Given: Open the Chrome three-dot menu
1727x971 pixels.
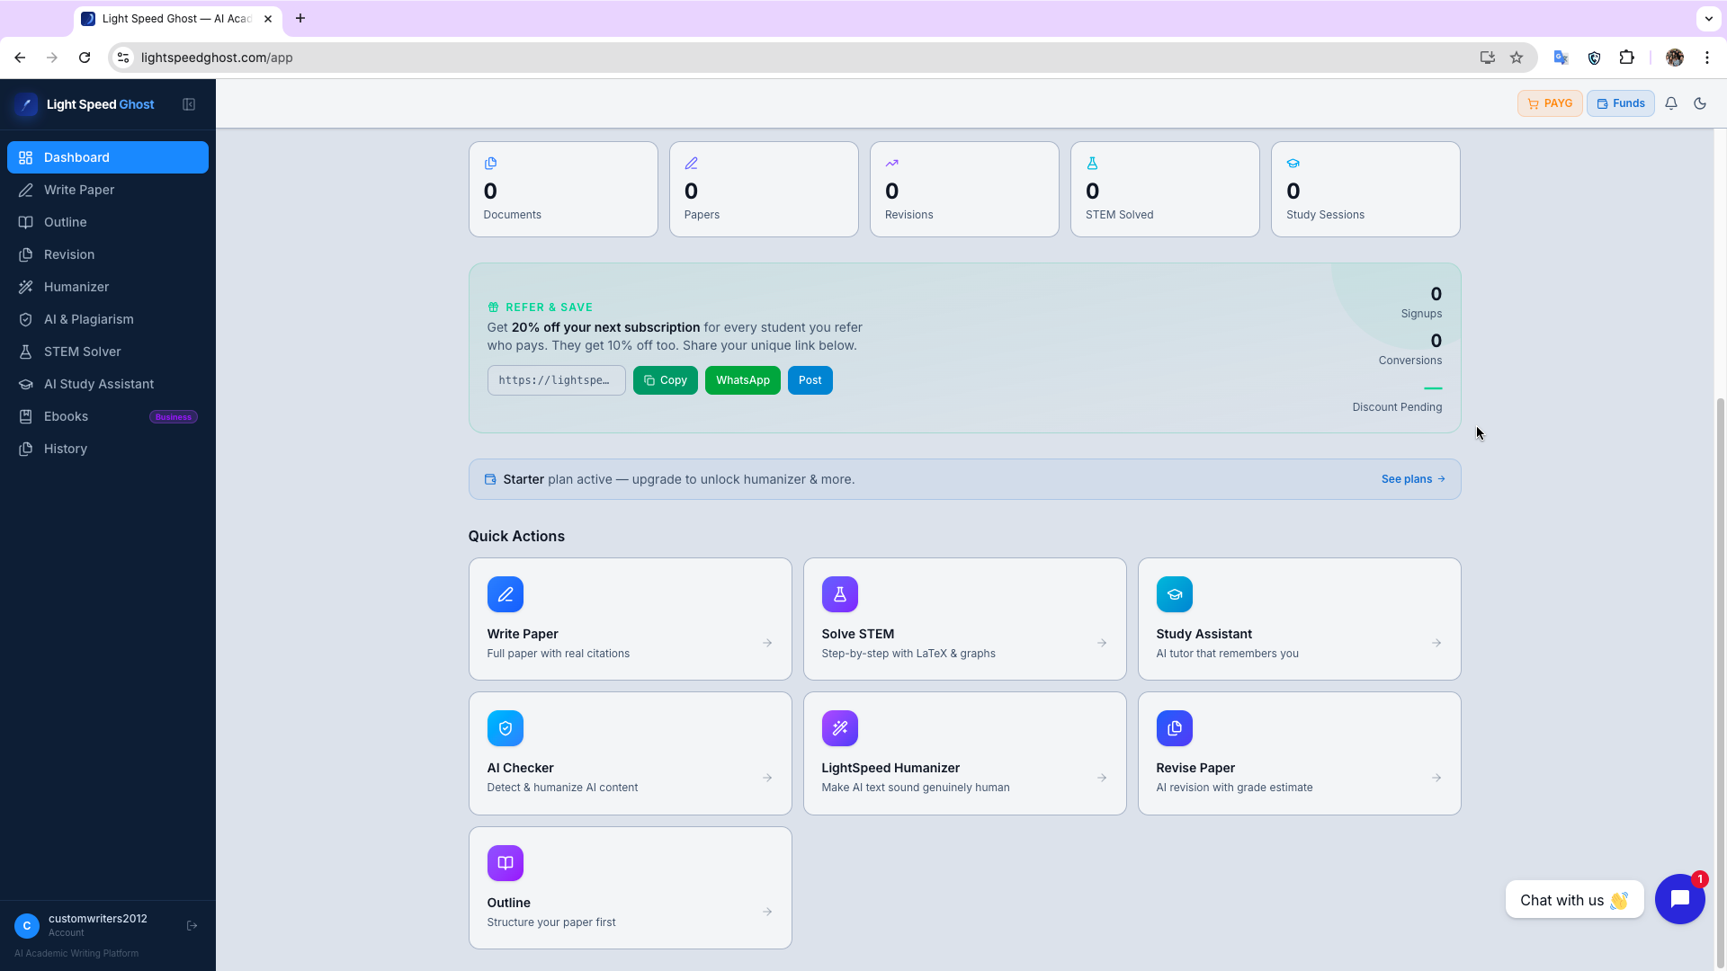Looking at the screenshot, I should [x=1707, y=58].
